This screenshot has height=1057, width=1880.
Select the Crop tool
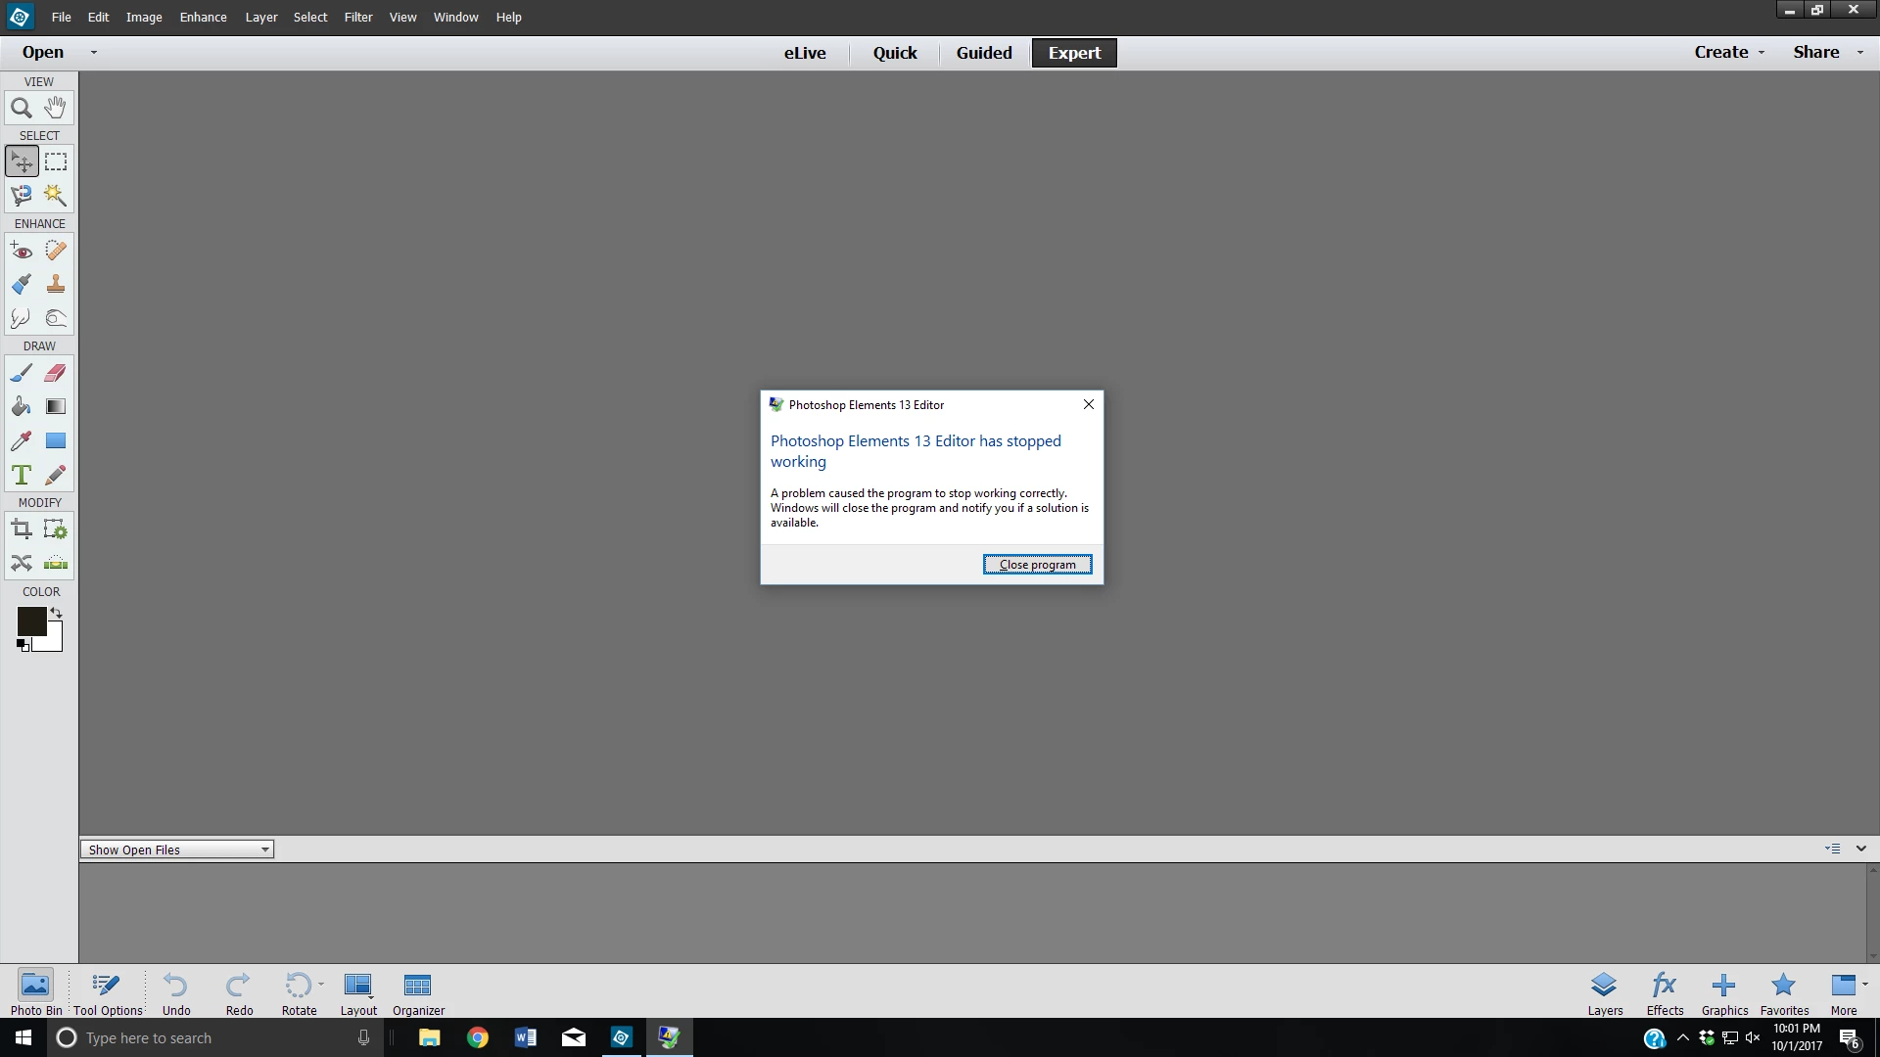(22, 529)
